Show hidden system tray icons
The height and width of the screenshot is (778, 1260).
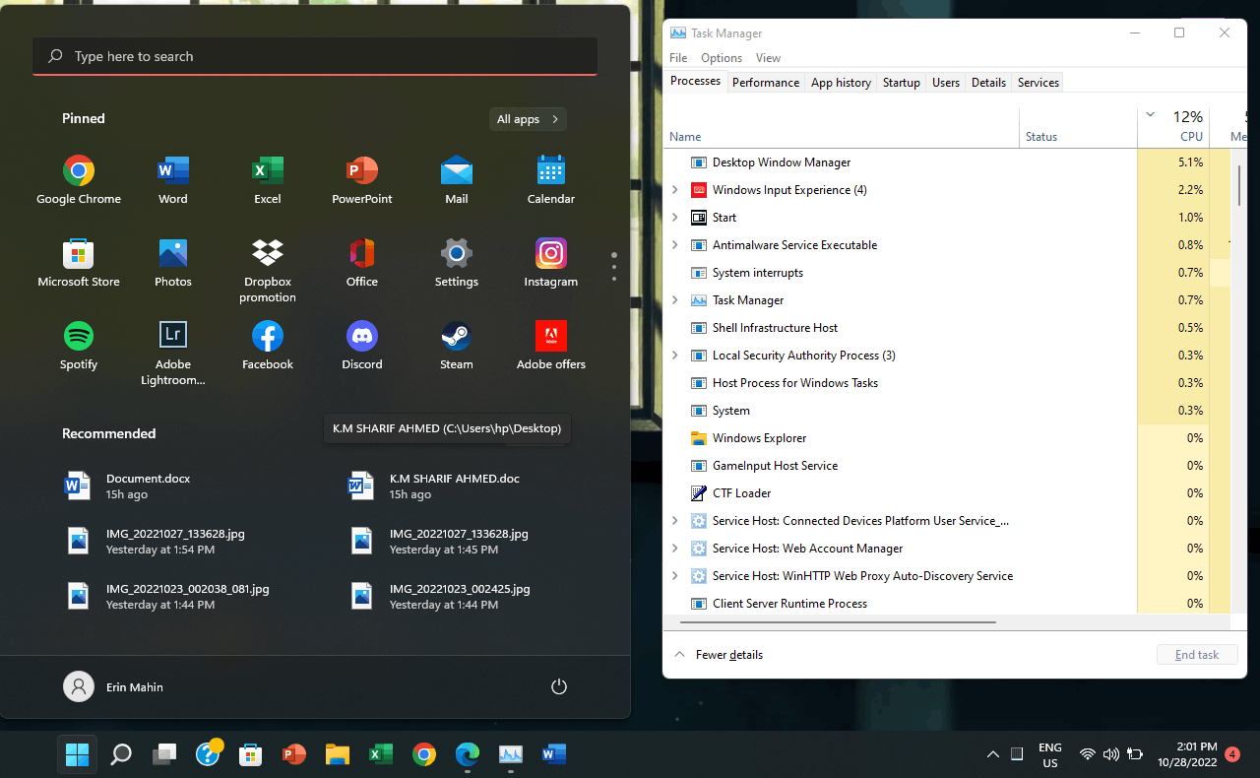(992, 754)
